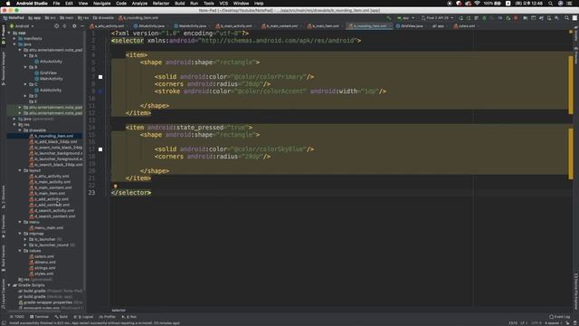Click the res breadcrumb in navigation bar
The width and height of the screenshot is (579, 326).
coord(83,18)
